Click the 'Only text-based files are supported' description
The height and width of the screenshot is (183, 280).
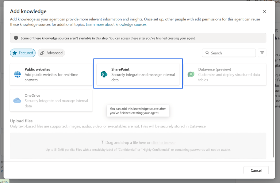click(108, 126)
